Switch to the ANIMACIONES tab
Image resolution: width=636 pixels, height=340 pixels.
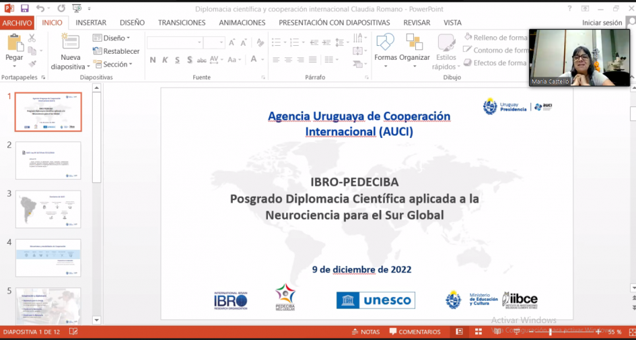click(242, 23)
